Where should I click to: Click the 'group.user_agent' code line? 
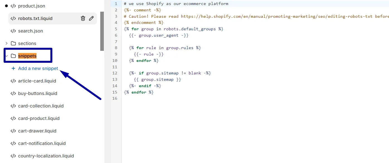159,35
